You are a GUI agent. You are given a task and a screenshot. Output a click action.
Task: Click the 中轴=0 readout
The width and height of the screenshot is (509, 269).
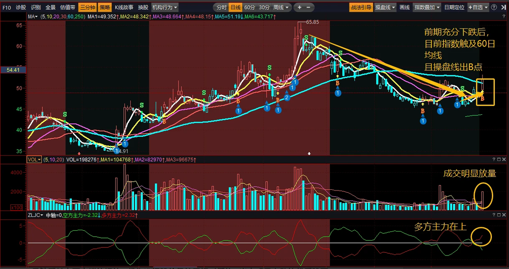tap(54, 215)
